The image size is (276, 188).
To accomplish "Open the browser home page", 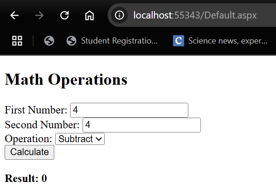I will (x=90, y=15).
